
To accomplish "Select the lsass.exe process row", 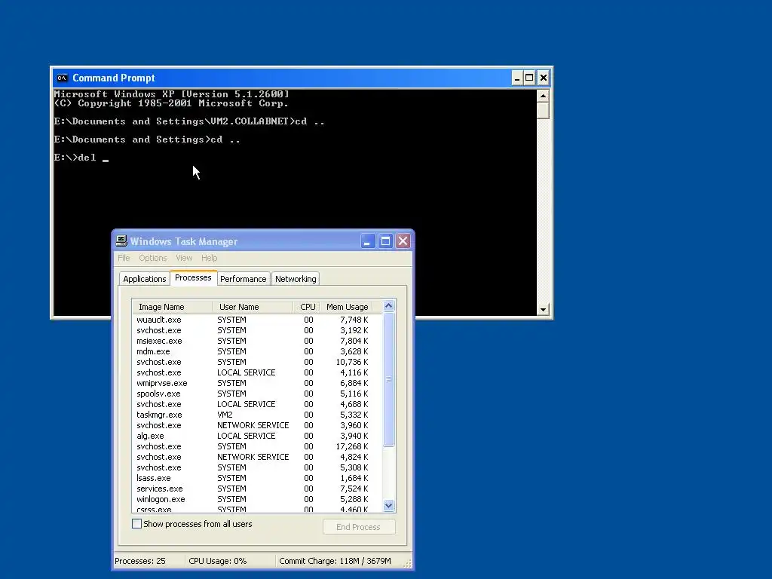I will click(x=257, y=478).
